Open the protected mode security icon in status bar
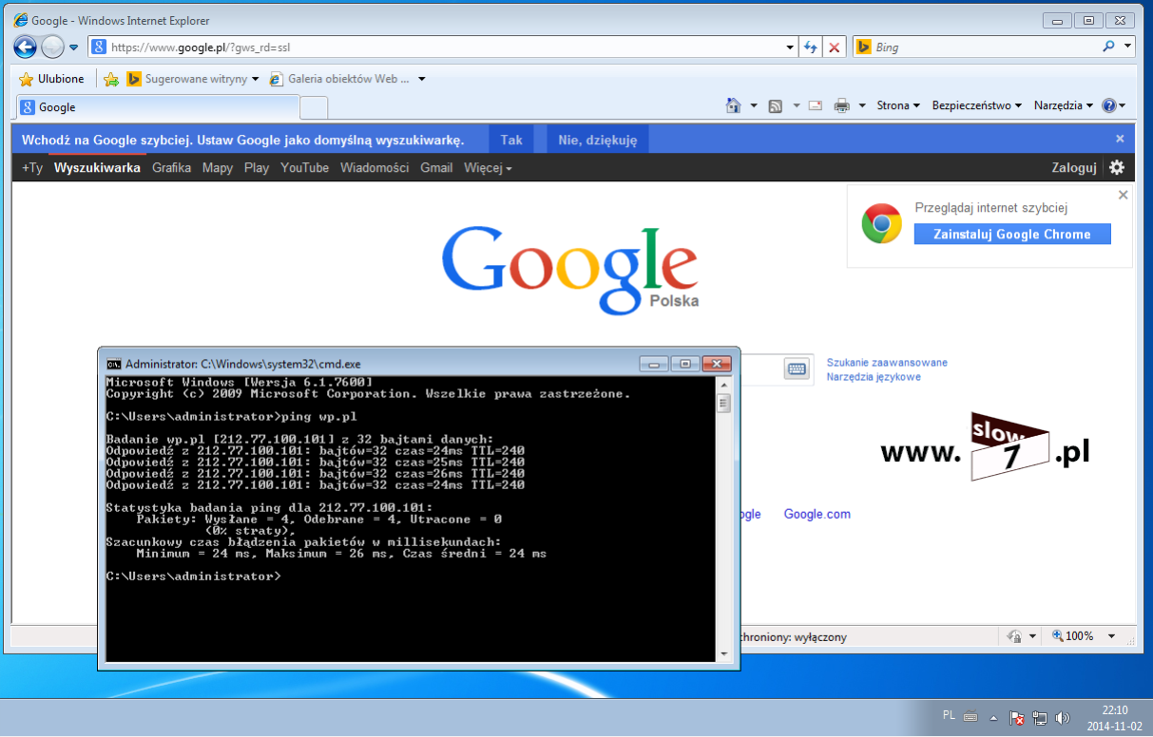 coord(1013,636)
